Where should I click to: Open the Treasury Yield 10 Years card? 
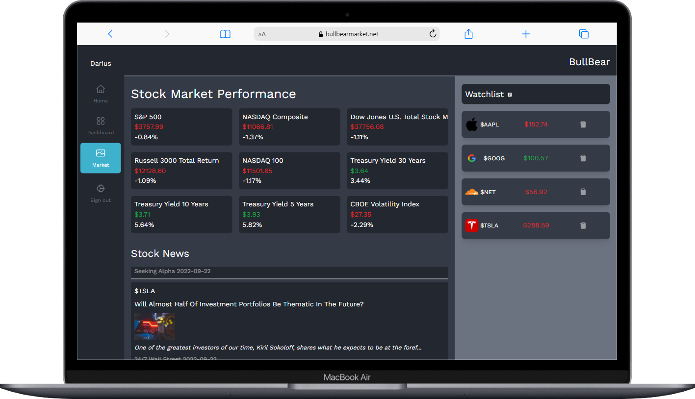[181, 214]
